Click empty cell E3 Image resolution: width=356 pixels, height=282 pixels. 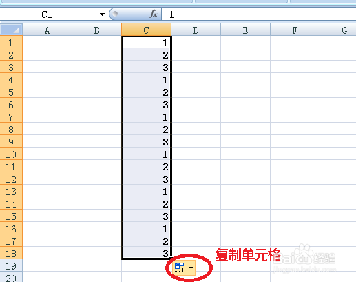pyautogui.click(x=245, y=67)
